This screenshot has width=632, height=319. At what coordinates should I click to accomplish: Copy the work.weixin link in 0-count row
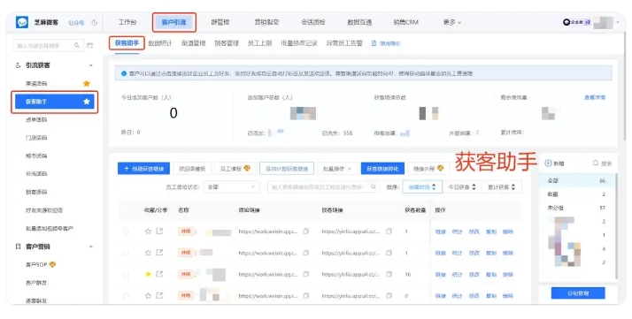click(306, 296)
